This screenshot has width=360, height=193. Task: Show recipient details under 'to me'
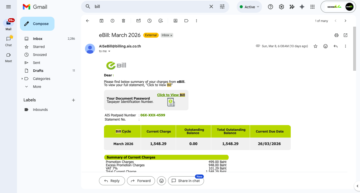pyautogui.click(x=109, y=51)
